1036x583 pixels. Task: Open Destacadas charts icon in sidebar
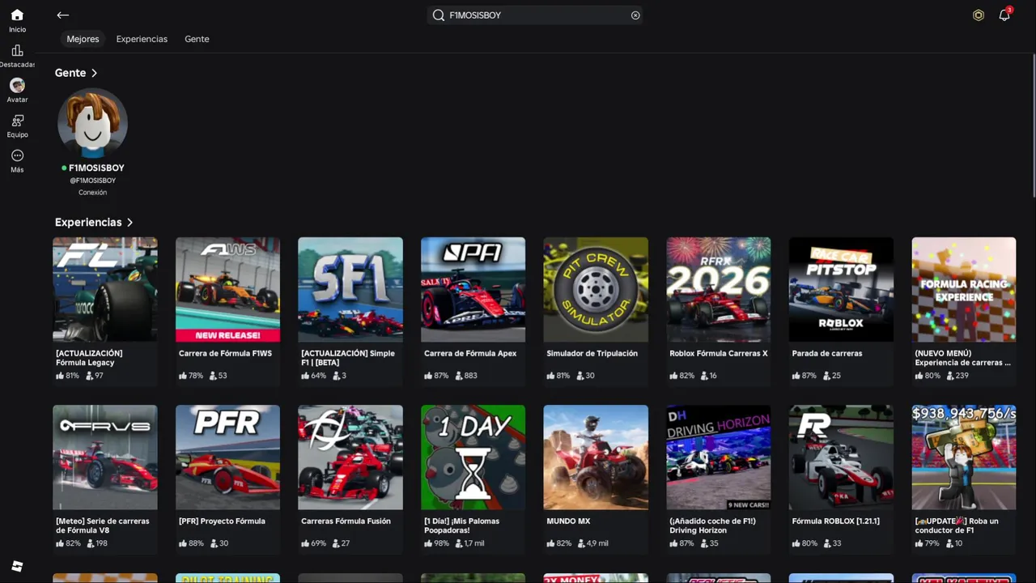pos(17,50)
